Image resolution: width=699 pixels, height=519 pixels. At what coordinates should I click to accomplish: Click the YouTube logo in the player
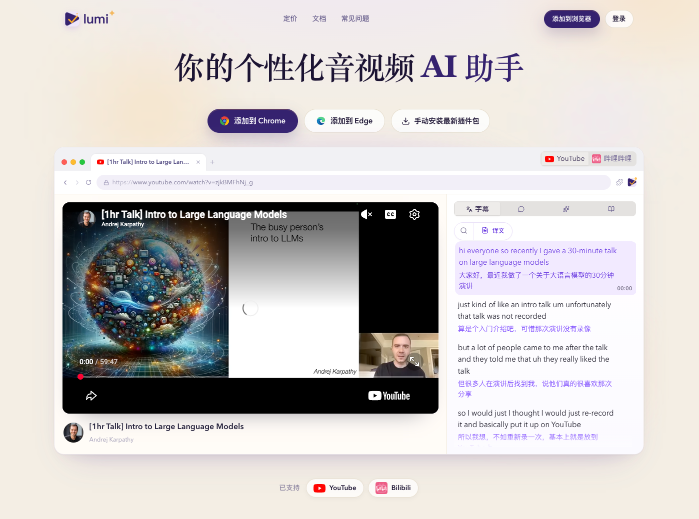pos(389,396)
